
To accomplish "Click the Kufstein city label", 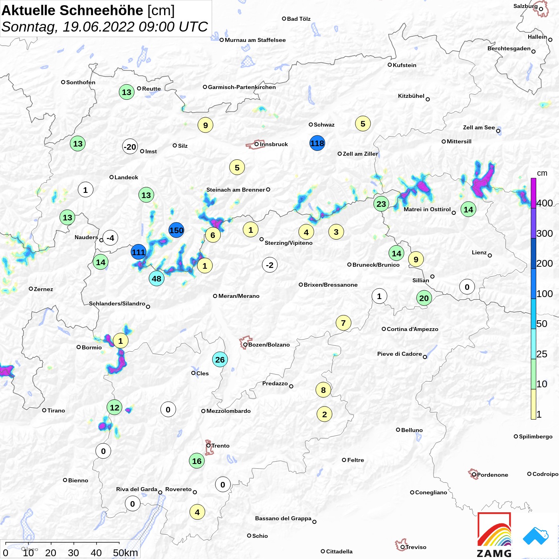I will 404,65.
